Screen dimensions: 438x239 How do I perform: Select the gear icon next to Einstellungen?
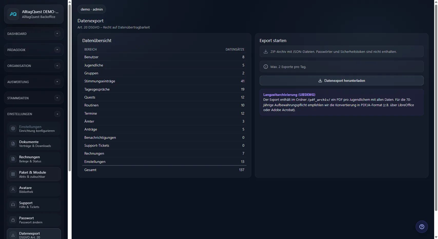click(x=13, y=128)
